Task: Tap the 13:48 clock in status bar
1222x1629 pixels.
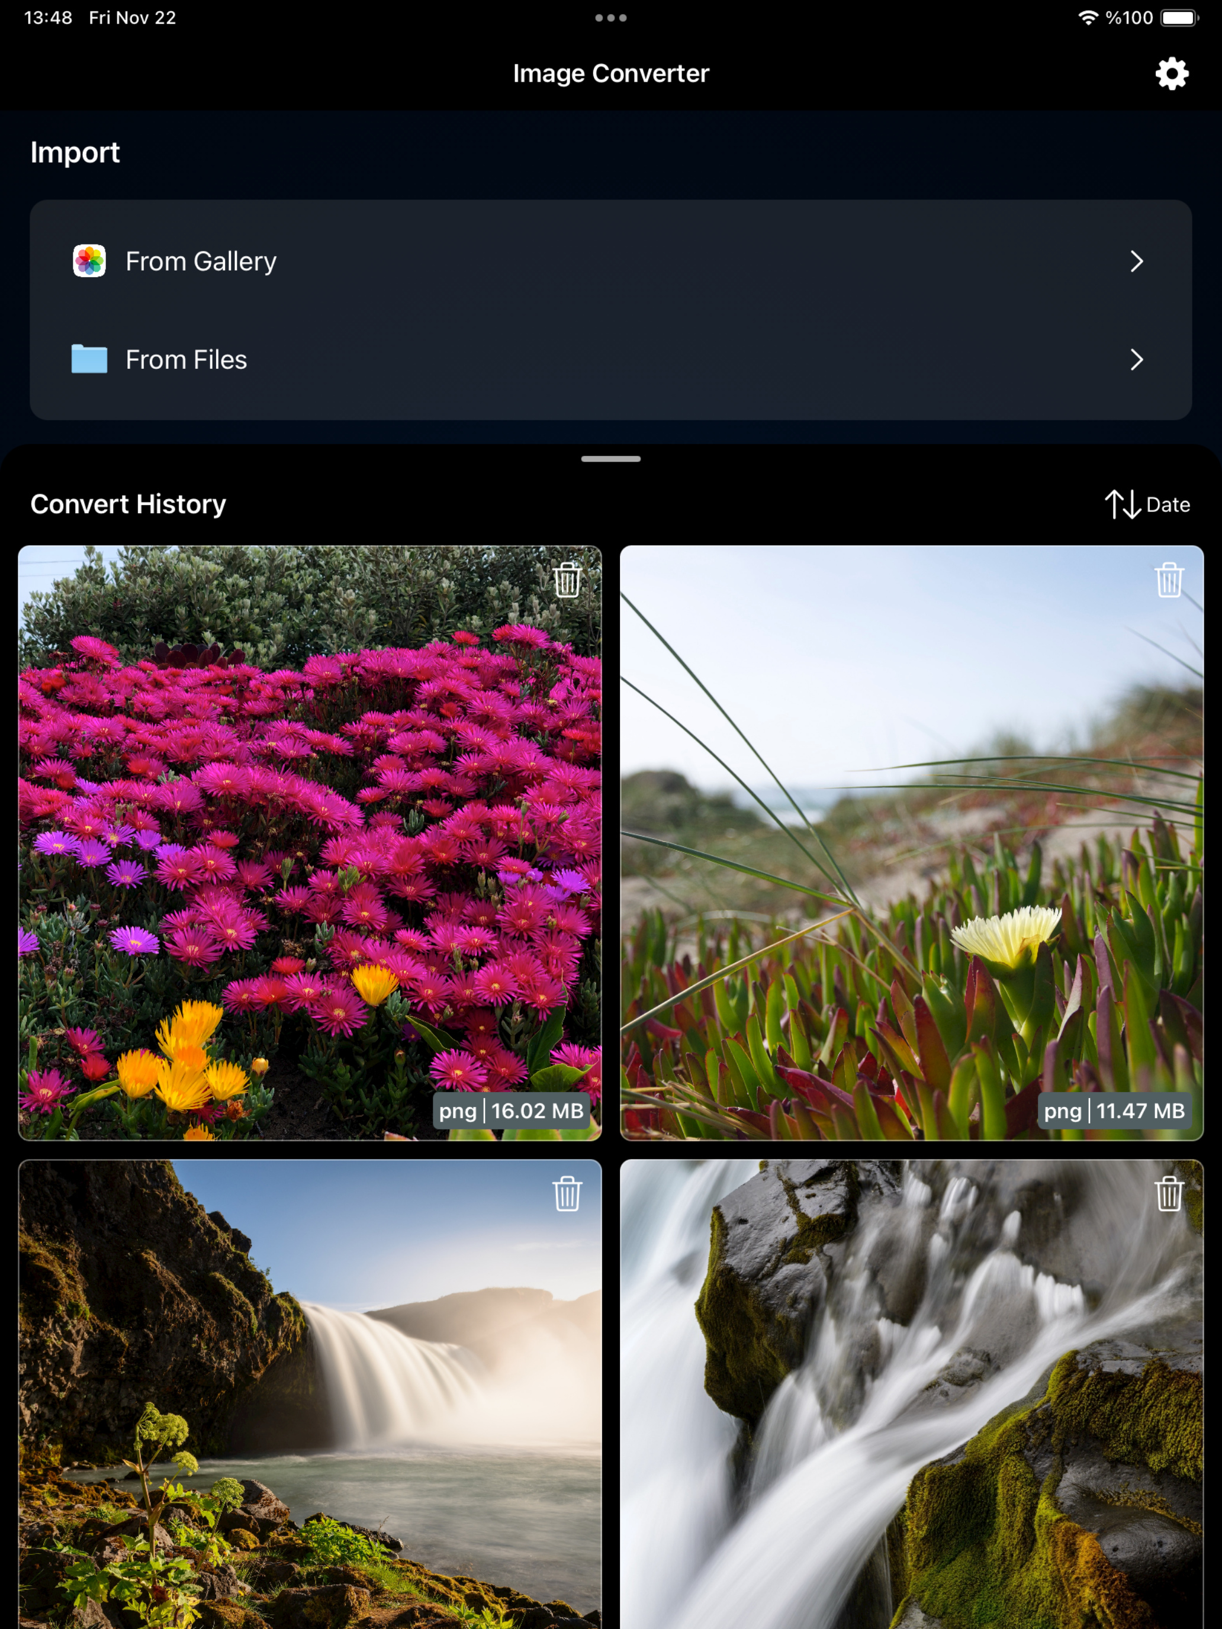Action: pos(48,18)
